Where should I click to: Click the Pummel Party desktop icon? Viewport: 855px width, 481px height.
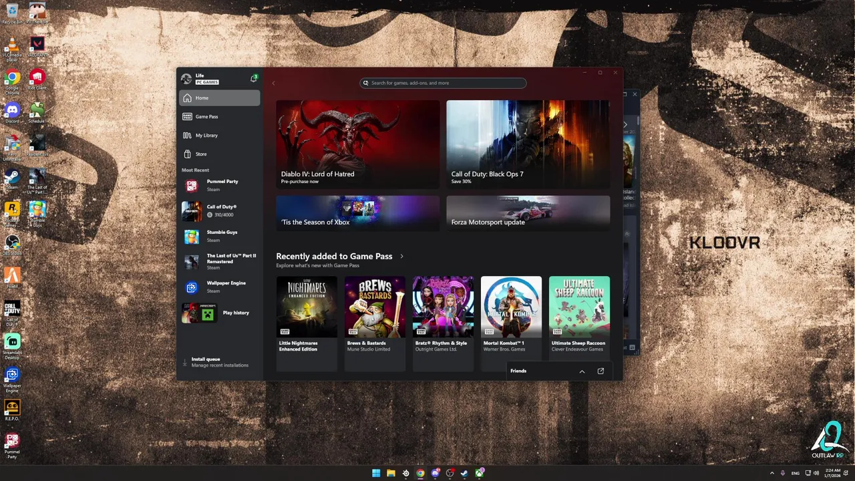pyautogui.click(x=12, y=446)
